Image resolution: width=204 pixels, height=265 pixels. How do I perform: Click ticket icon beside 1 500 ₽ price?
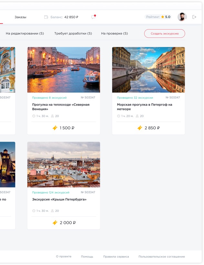(55, 128)
